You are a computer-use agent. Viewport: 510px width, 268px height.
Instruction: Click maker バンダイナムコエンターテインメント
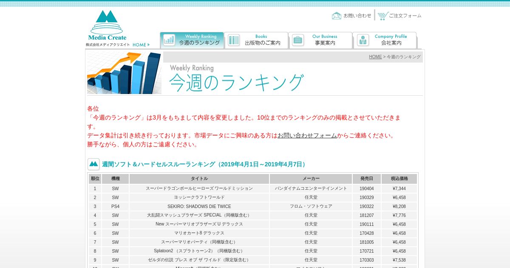click(311, 188)
